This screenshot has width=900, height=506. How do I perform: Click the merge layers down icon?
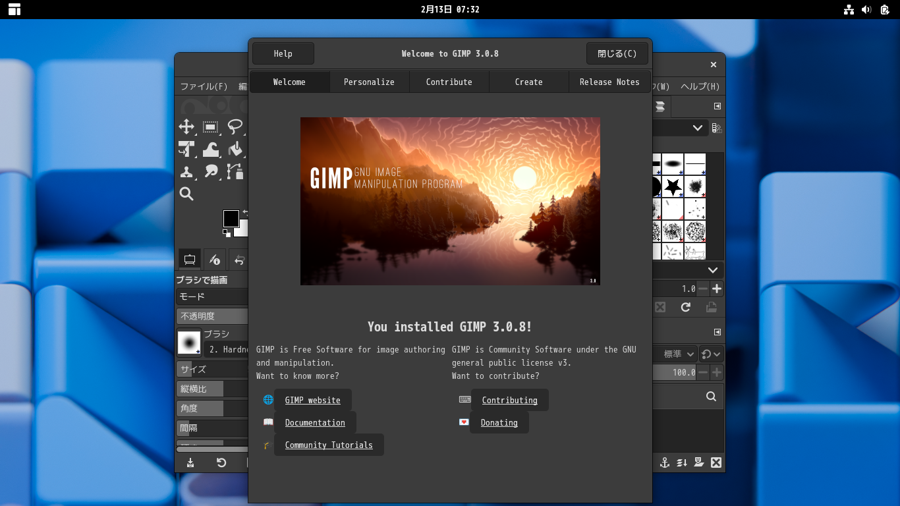point(682,463)
